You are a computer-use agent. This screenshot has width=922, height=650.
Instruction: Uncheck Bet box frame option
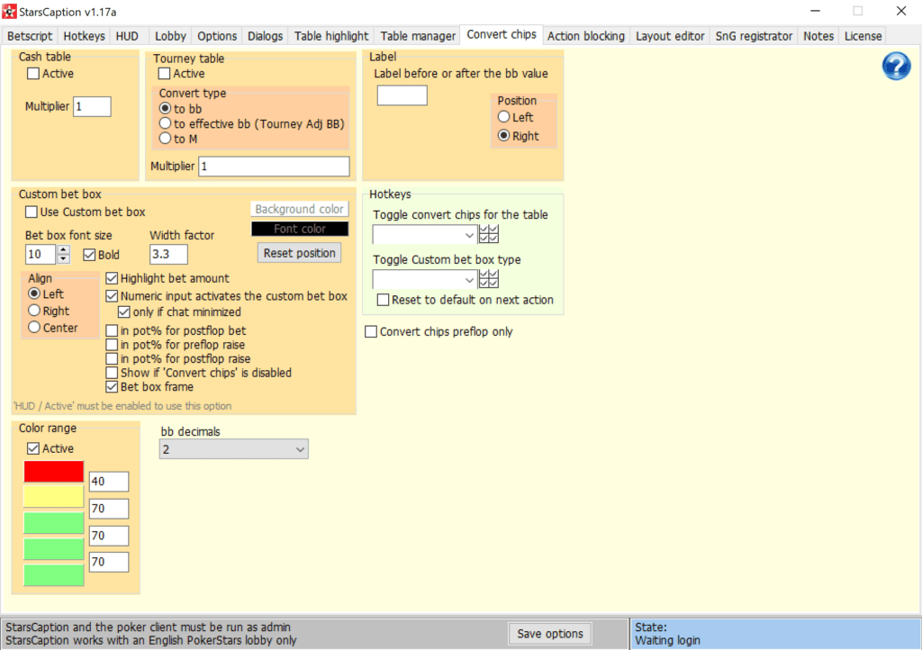pyautogui.click(x=112, y=387)
